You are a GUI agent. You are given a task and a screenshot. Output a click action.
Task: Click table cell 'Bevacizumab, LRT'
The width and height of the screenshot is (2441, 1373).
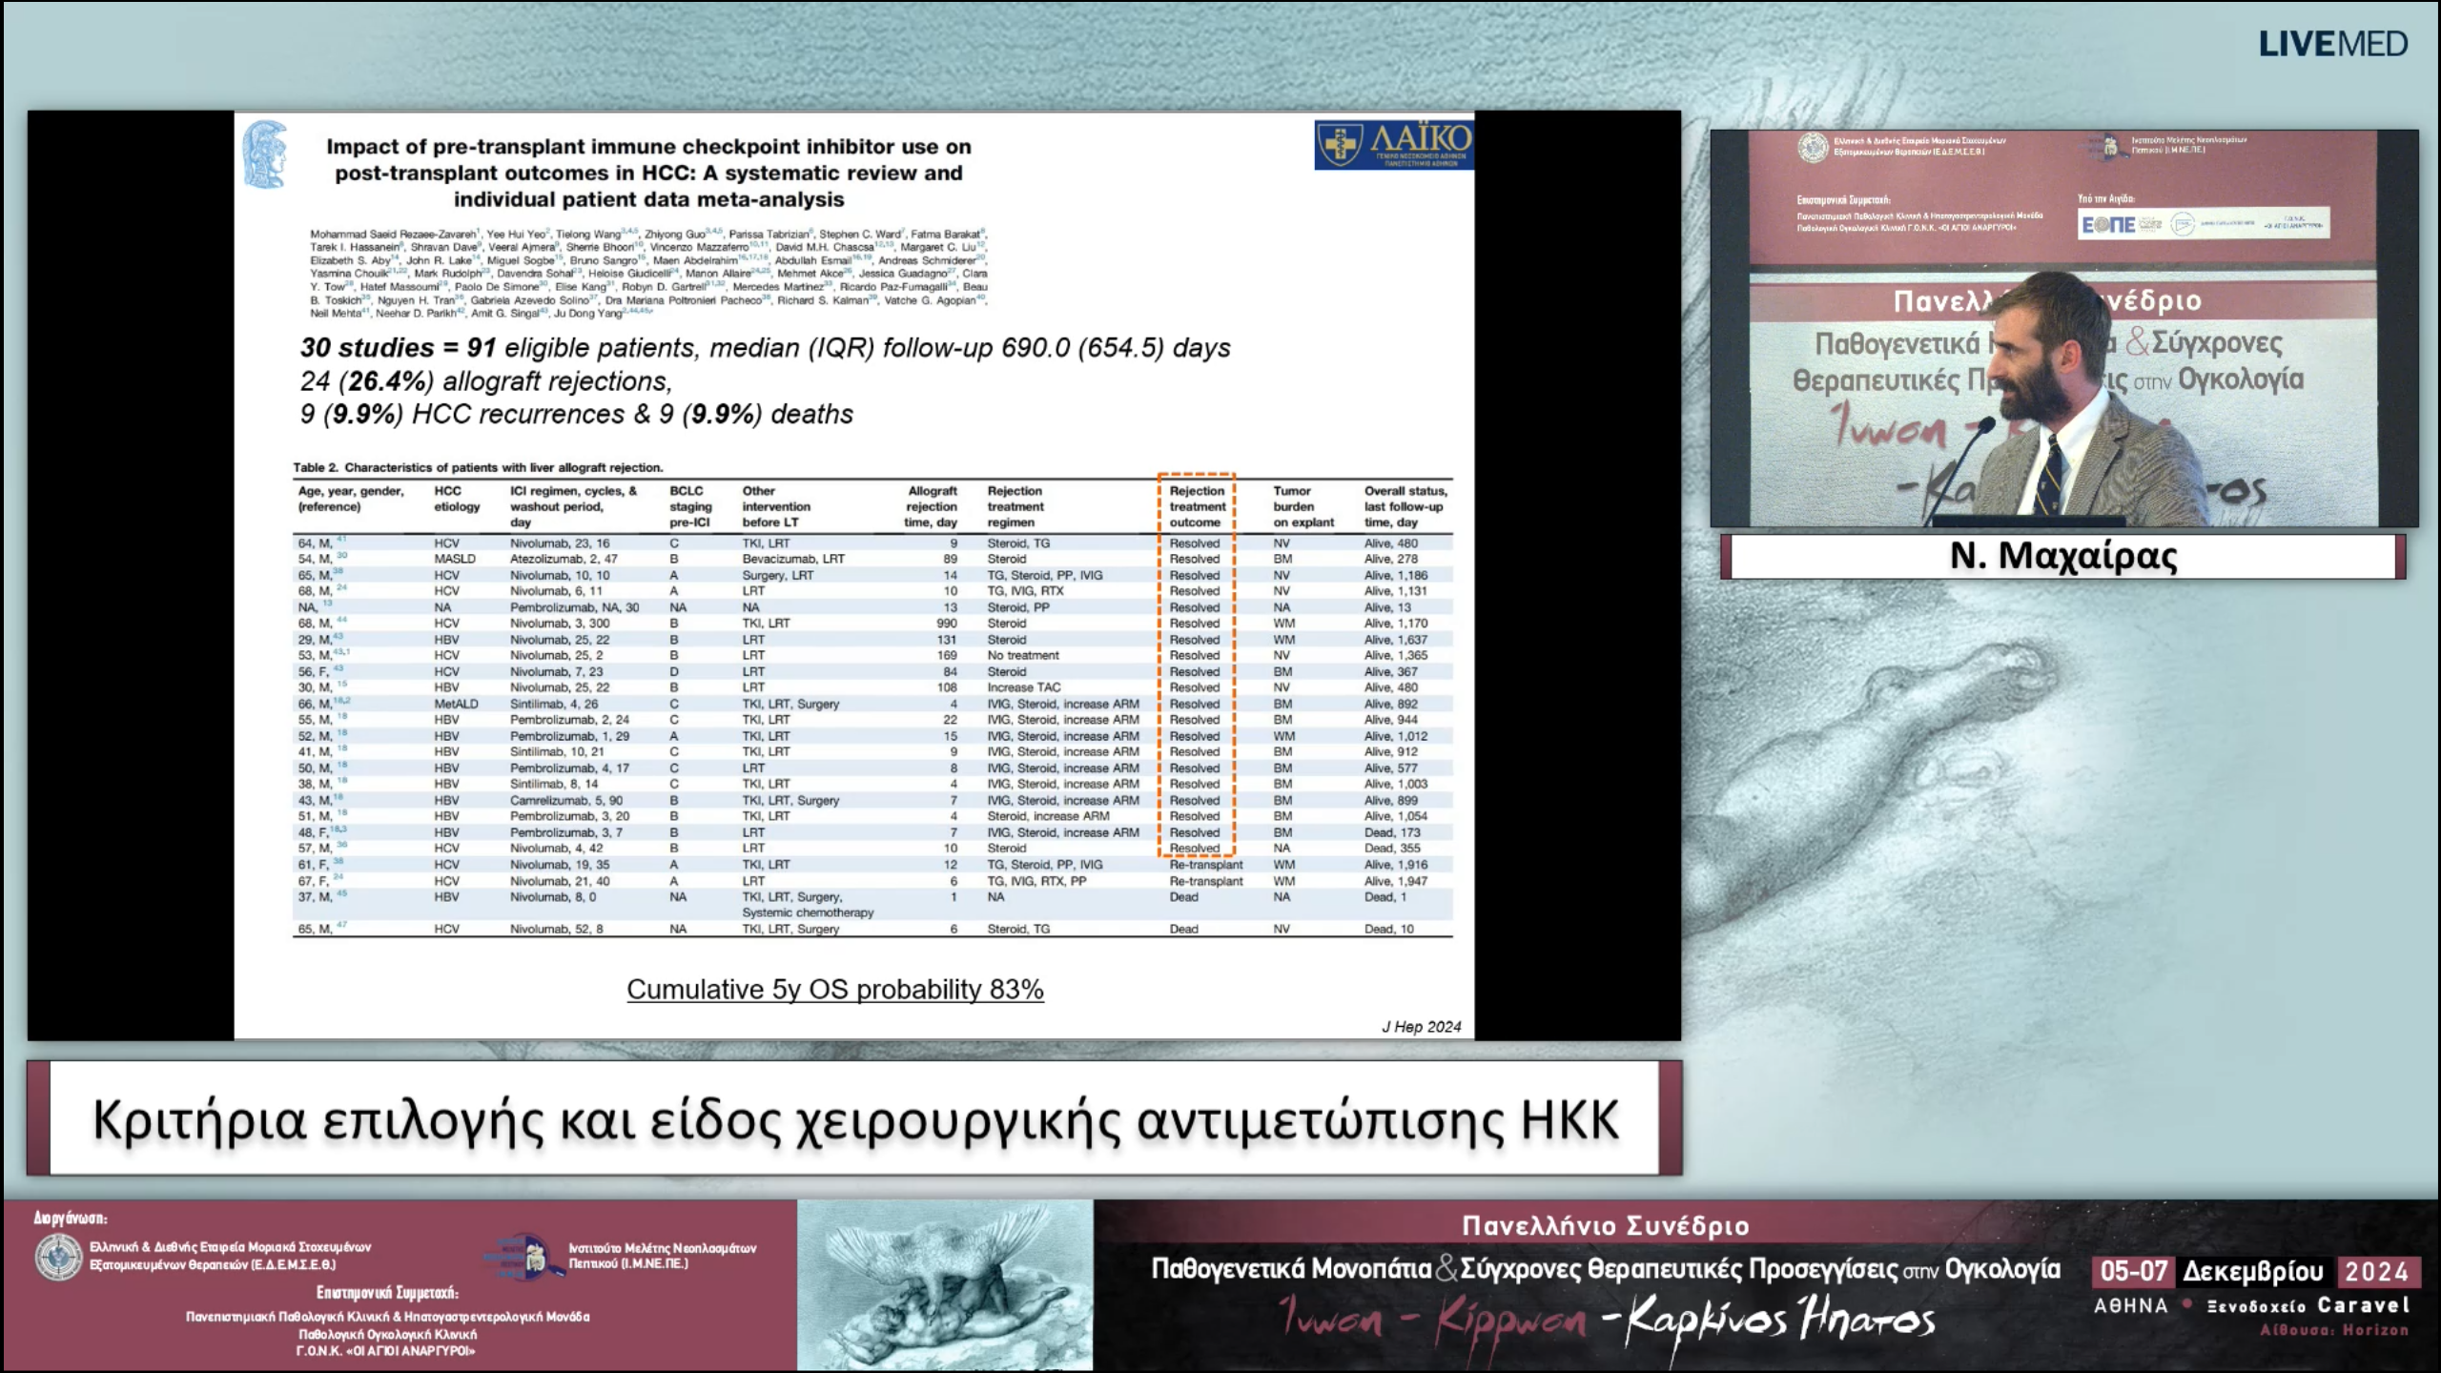point(793,559)
